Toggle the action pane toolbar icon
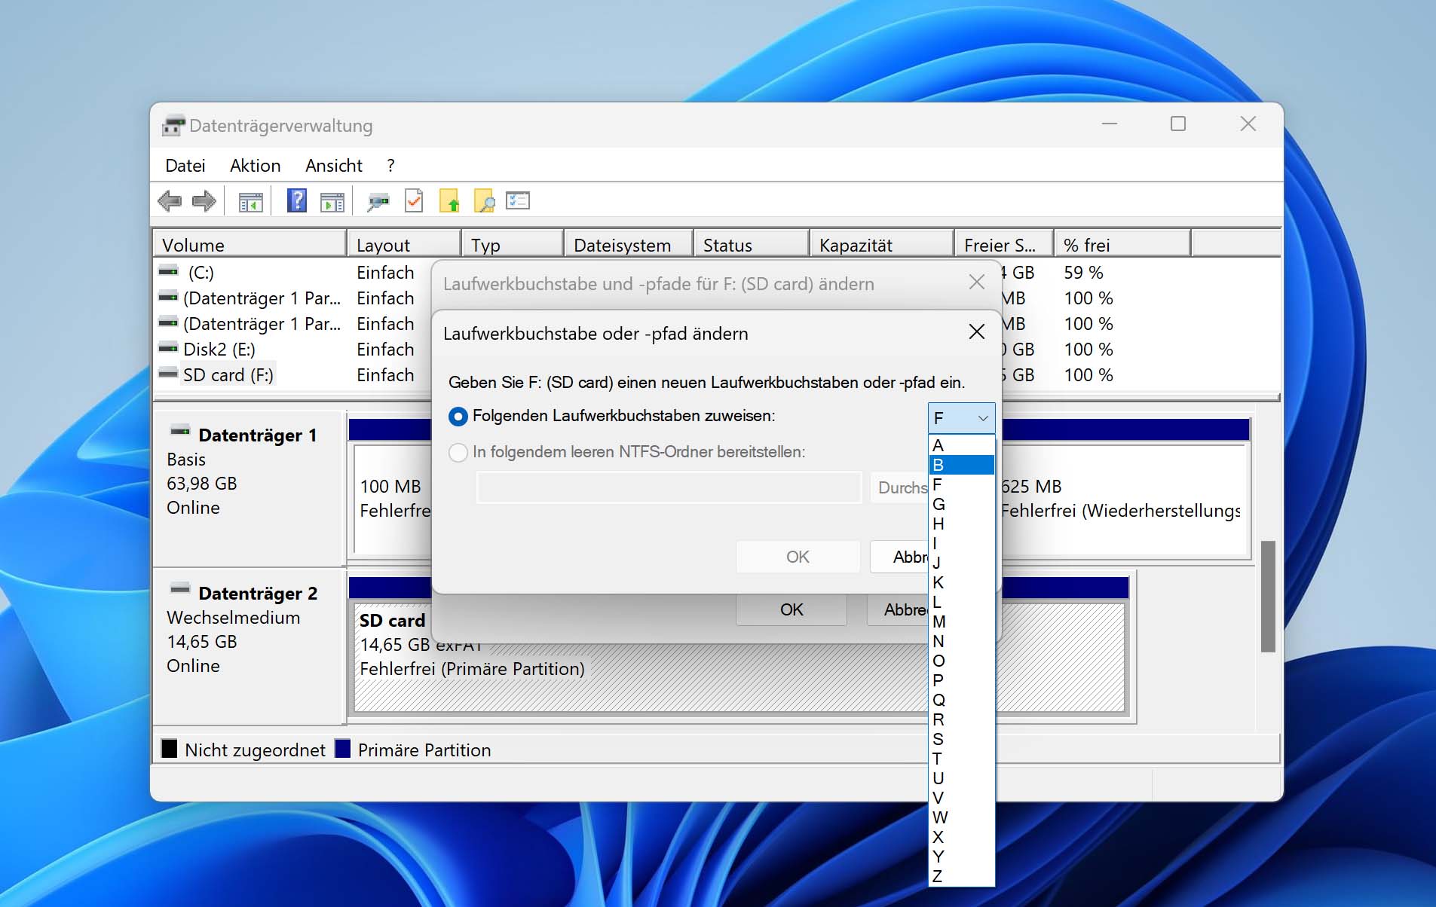 tap(332, 202)
